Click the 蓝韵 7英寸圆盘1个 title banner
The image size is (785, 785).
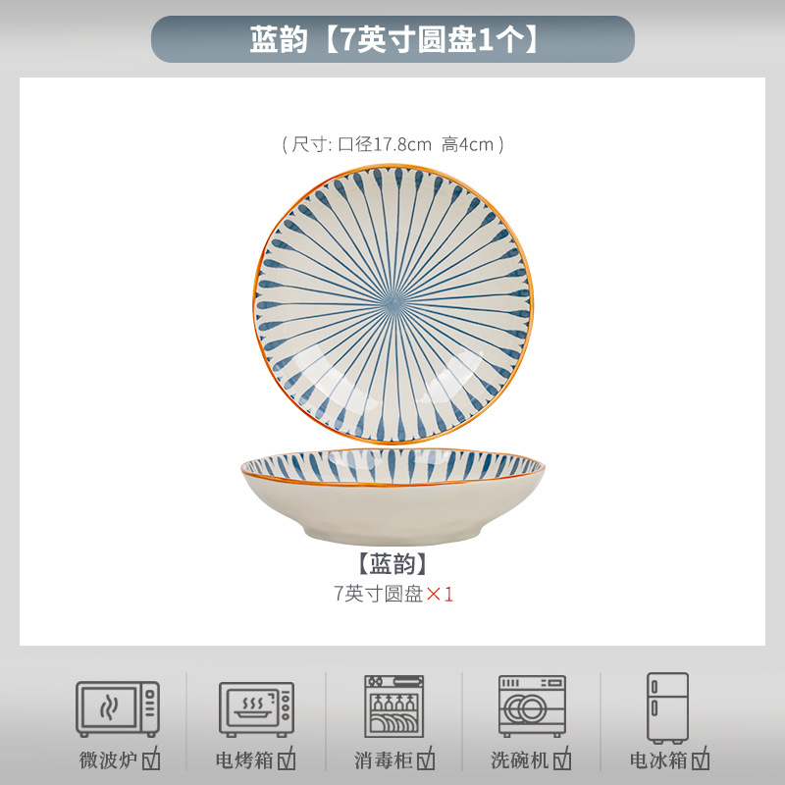click(393, 39)
